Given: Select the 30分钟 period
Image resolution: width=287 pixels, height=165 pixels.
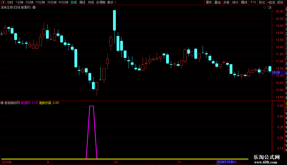Looking at the screenshot, I should pos(52,2).
